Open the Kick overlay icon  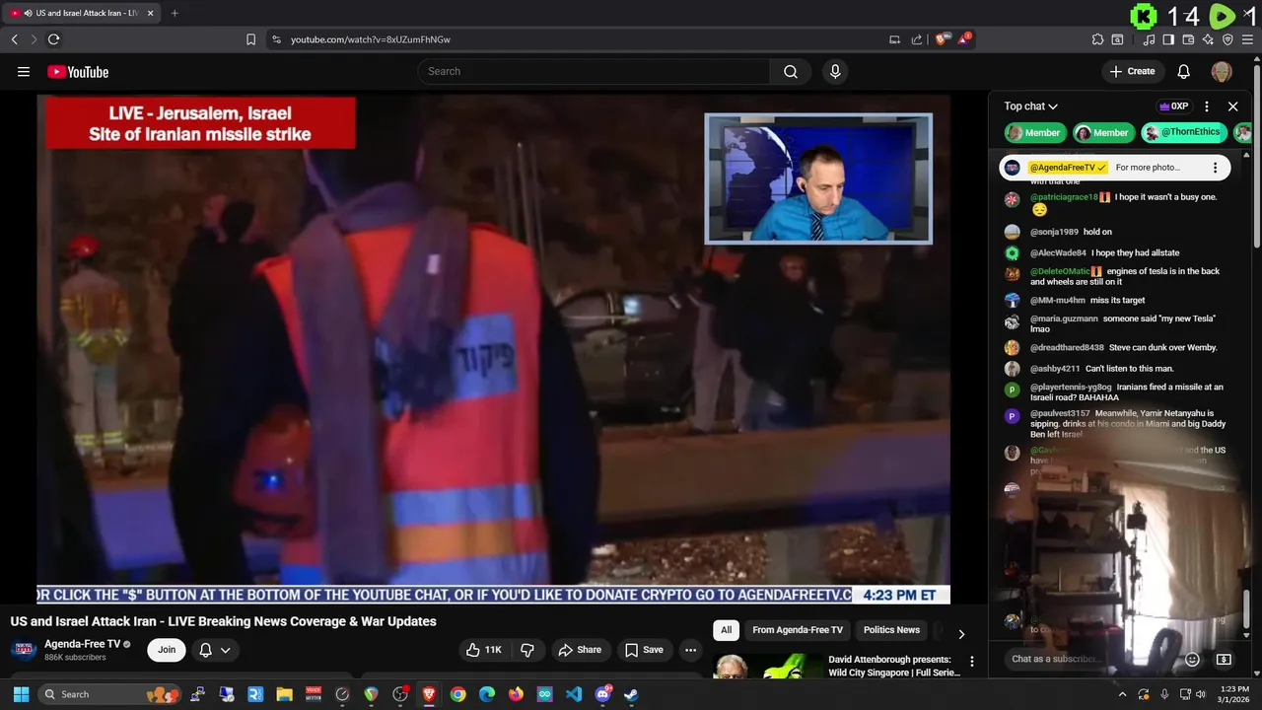1143,16
